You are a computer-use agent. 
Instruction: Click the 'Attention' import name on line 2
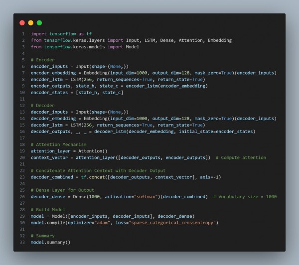pyautogui.click(x=190, y=40)
